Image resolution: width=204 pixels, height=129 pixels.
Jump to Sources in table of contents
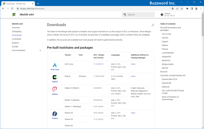tap(164, 72)
